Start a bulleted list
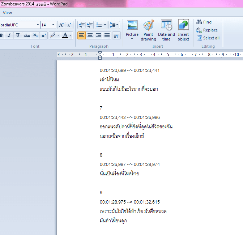 pos(99,25)
